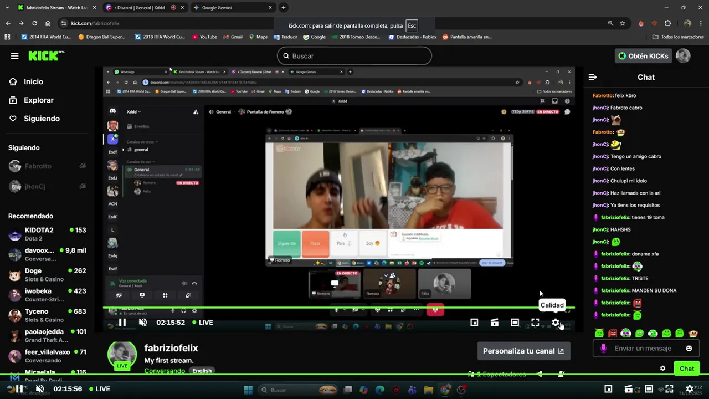Open a new browser tab
Image resolution: width=709 pixels, height=399 pixels.
click(x=284, y=8)
